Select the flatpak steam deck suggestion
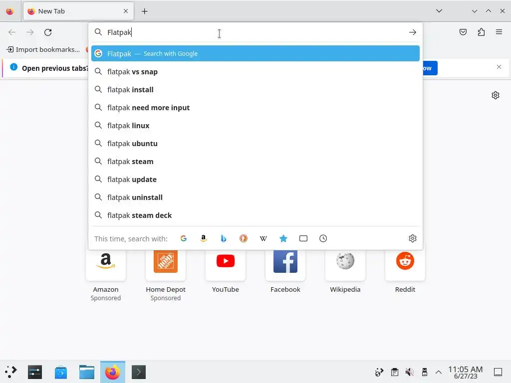511x383 pixels. (x=255, y=215)
